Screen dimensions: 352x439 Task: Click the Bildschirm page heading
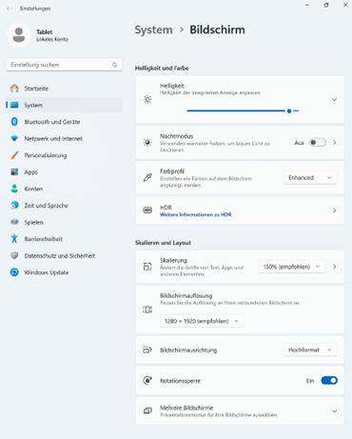[217, 30]
